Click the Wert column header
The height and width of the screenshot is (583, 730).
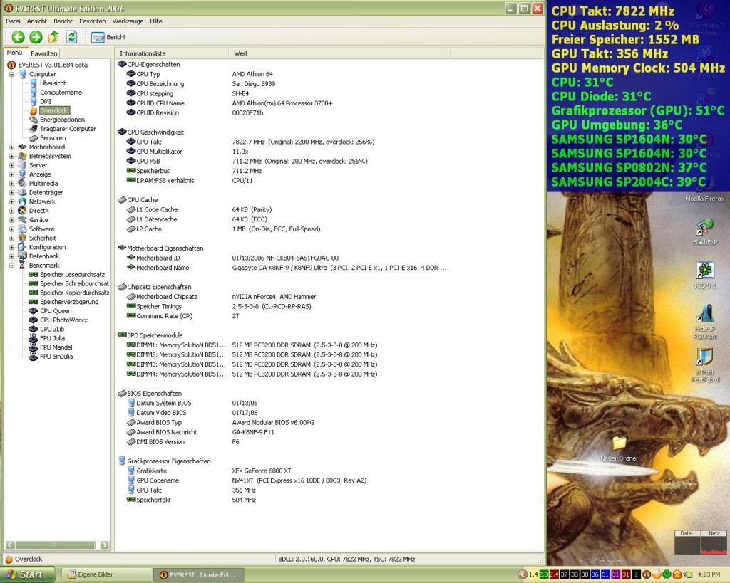[339, 53]
